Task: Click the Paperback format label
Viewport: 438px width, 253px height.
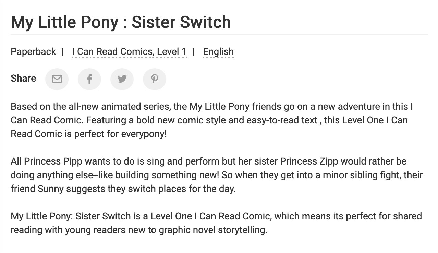Action: coord(33,52)
